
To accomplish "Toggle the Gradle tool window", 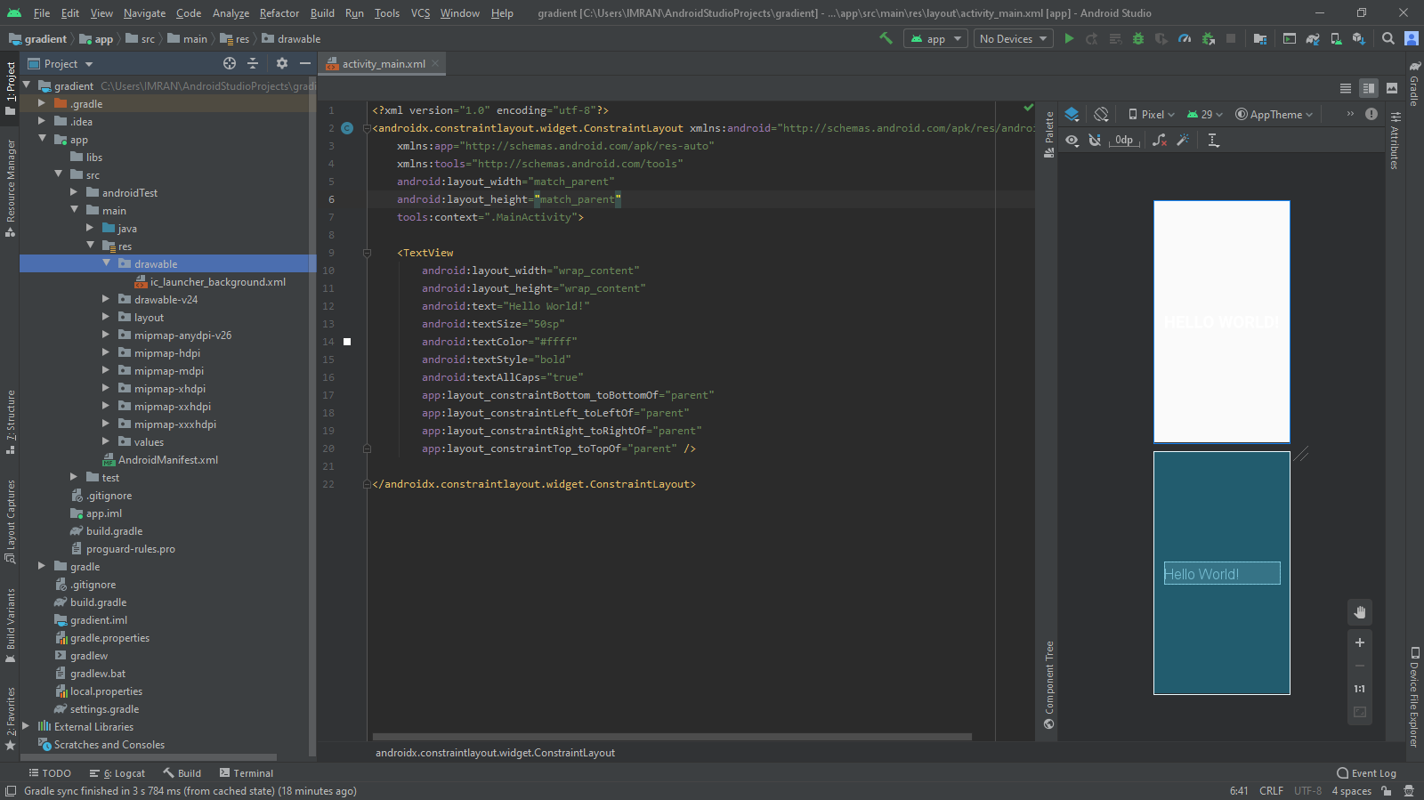I will click(1414, 85).
